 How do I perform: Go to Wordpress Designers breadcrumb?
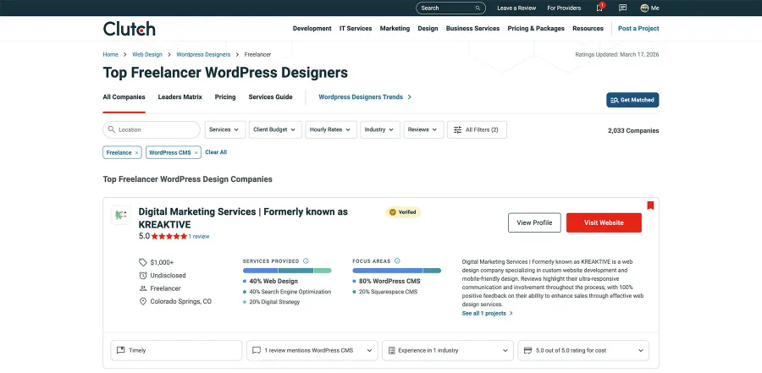point(203,54)
